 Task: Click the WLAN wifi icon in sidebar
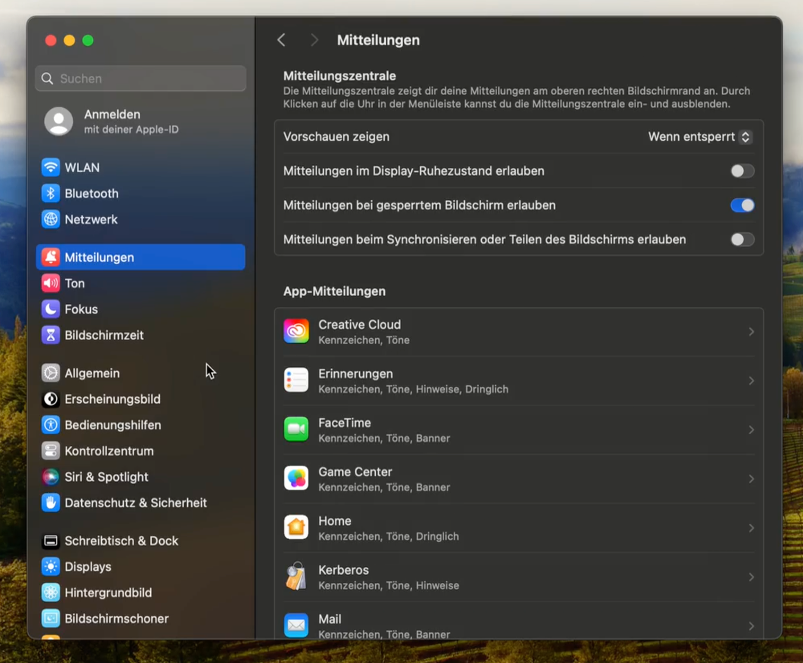click(x=50, y=167)
